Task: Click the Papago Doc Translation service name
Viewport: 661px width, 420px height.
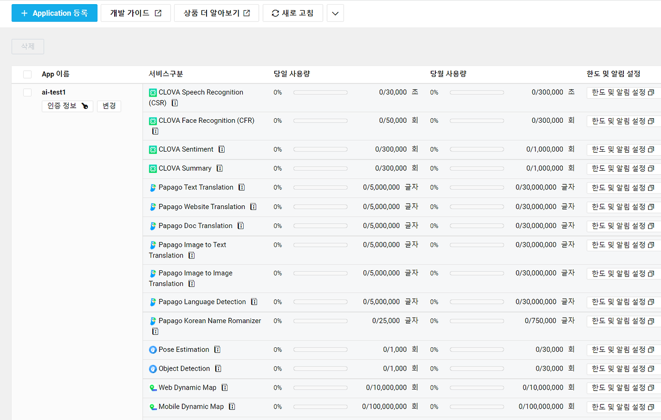Action: (x=195, y=226)
